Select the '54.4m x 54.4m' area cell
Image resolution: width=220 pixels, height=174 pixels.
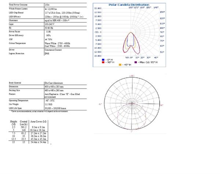tap(38, 142)
